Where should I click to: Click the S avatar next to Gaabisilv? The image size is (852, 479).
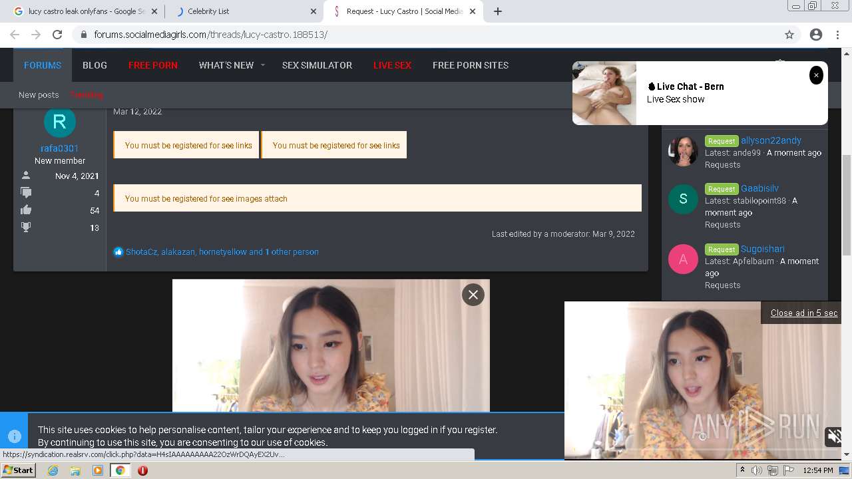tap(683, 199)
